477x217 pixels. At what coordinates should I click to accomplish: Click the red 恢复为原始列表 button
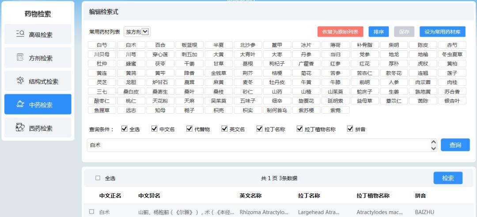point(340,32)
